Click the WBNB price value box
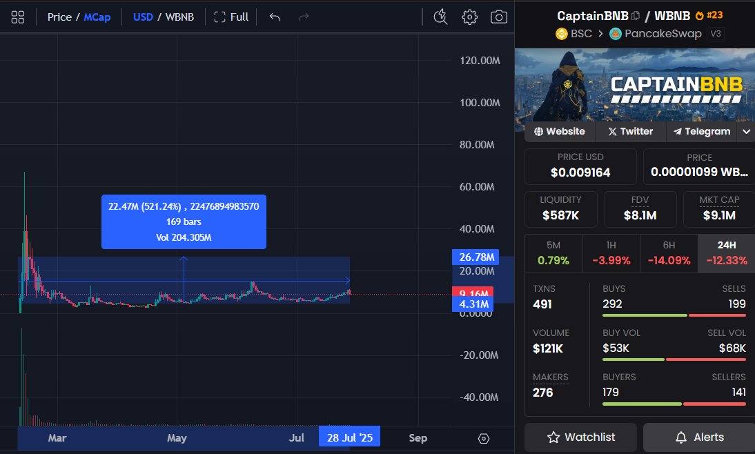Screen dimensions: 755x454 pyautogui.click(x=699, y=166)
